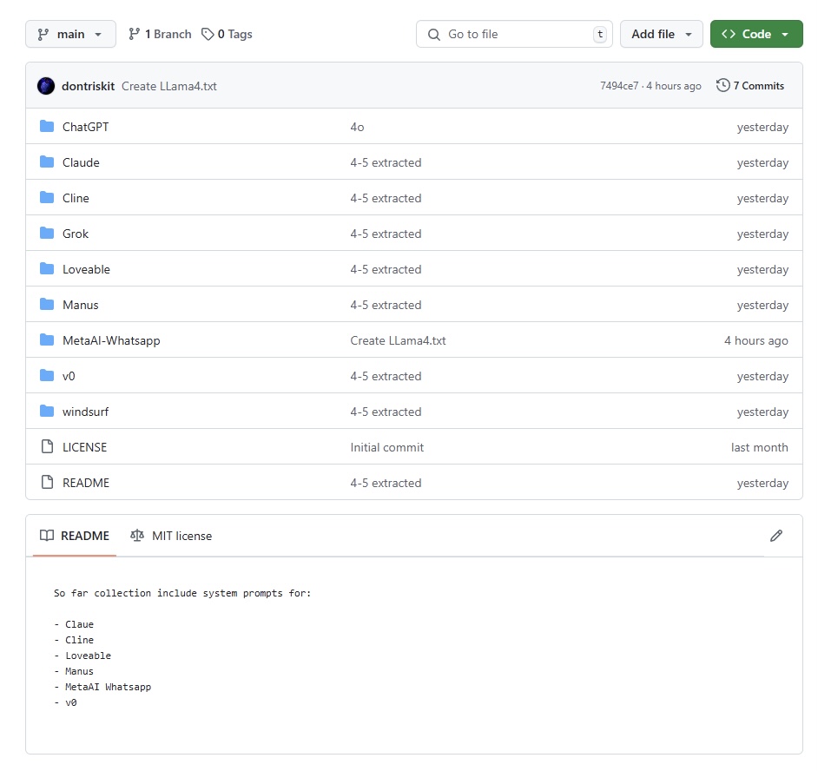Open the Manus folder
The height and width of the screenshot is (771, 818).
point(81,305)
